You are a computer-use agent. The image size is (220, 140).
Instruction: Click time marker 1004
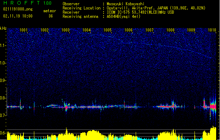87,30
